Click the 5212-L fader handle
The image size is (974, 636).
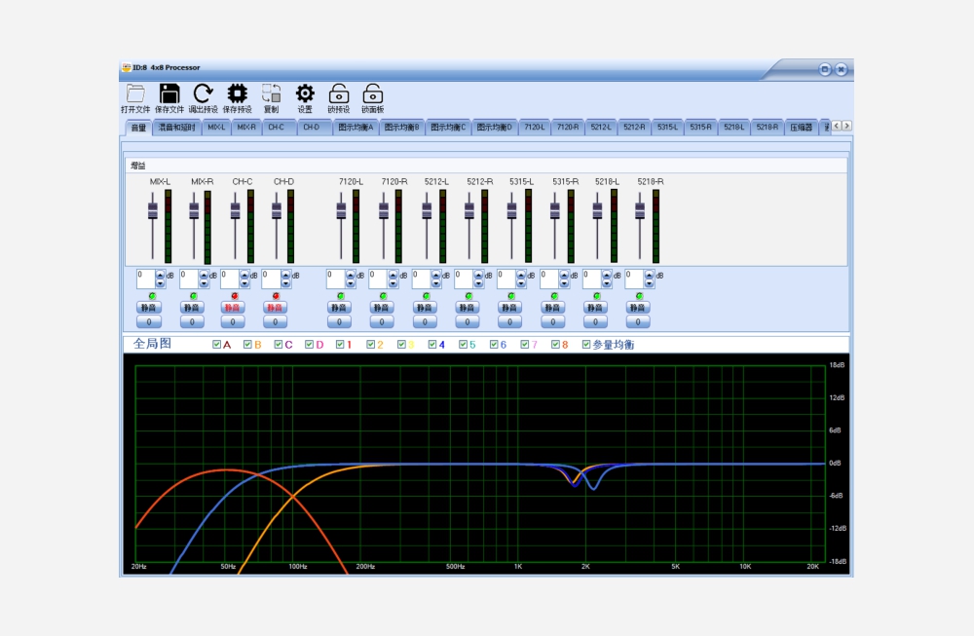point(427,210)
